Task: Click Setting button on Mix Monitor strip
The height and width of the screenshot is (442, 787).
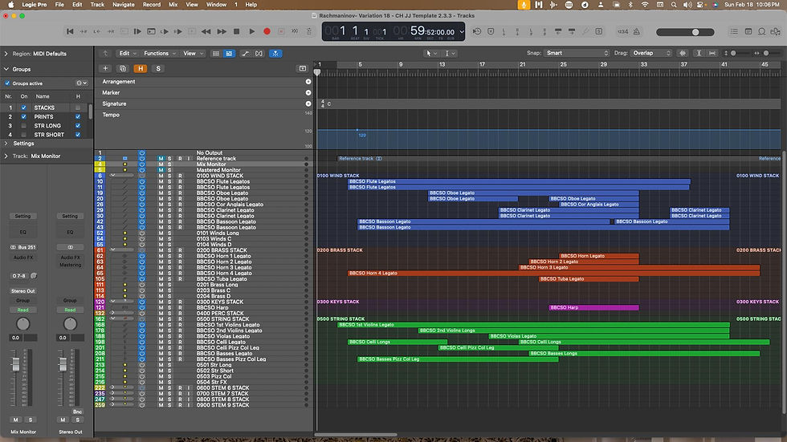Action: (22, 216)
